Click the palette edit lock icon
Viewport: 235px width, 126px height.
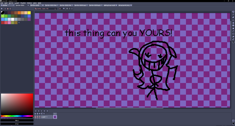pos(2,9)
